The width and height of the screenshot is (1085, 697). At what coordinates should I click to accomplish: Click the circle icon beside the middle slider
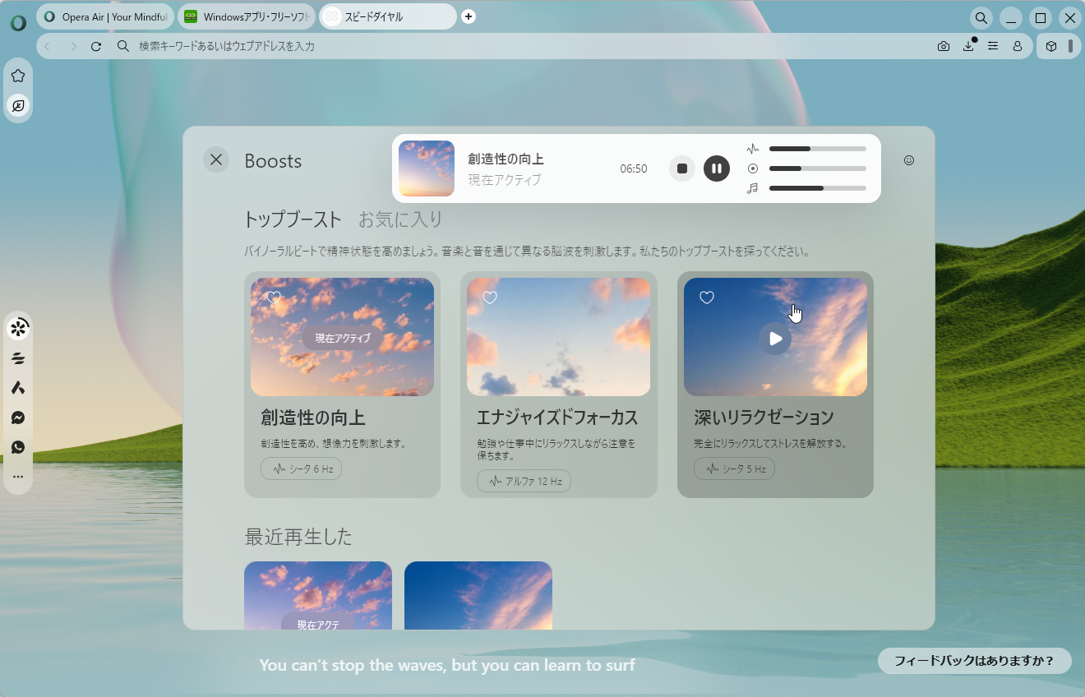[x=753, y=168]
